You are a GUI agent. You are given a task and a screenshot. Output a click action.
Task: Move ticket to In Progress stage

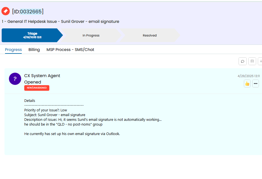pos(91,35)
